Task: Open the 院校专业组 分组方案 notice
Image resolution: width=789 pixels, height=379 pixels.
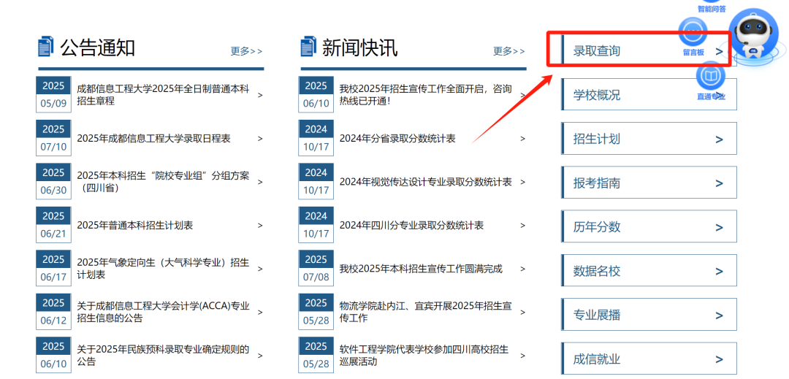Action: (163, 182)
